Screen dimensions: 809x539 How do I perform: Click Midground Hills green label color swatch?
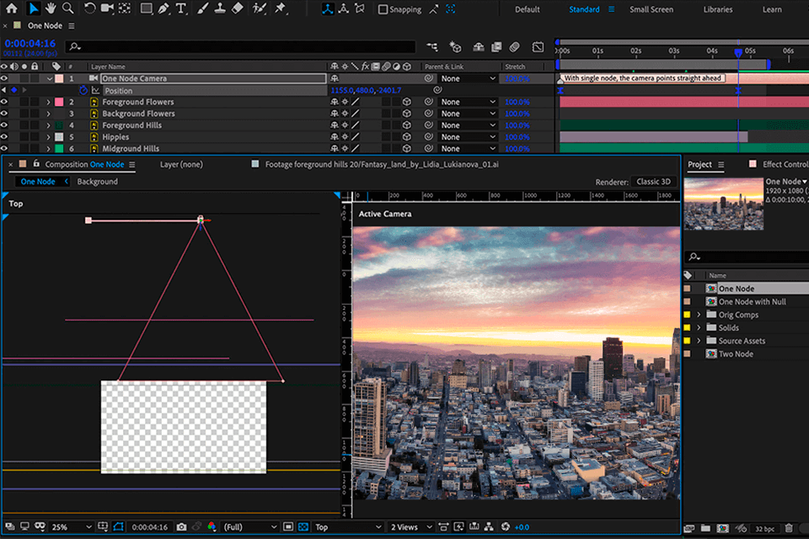click(x=59, y=148)
